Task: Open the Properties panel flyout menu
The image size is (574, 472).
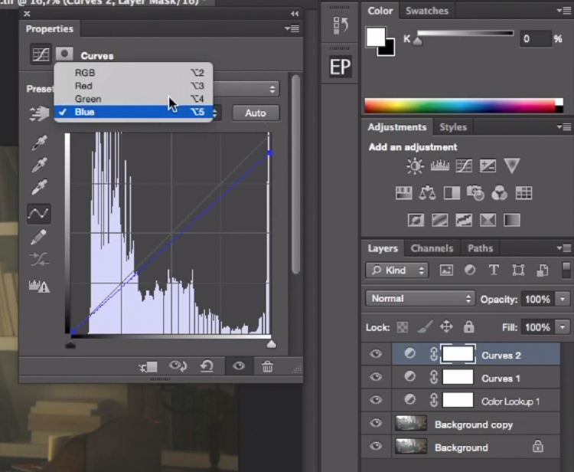Action: (292, 28)
